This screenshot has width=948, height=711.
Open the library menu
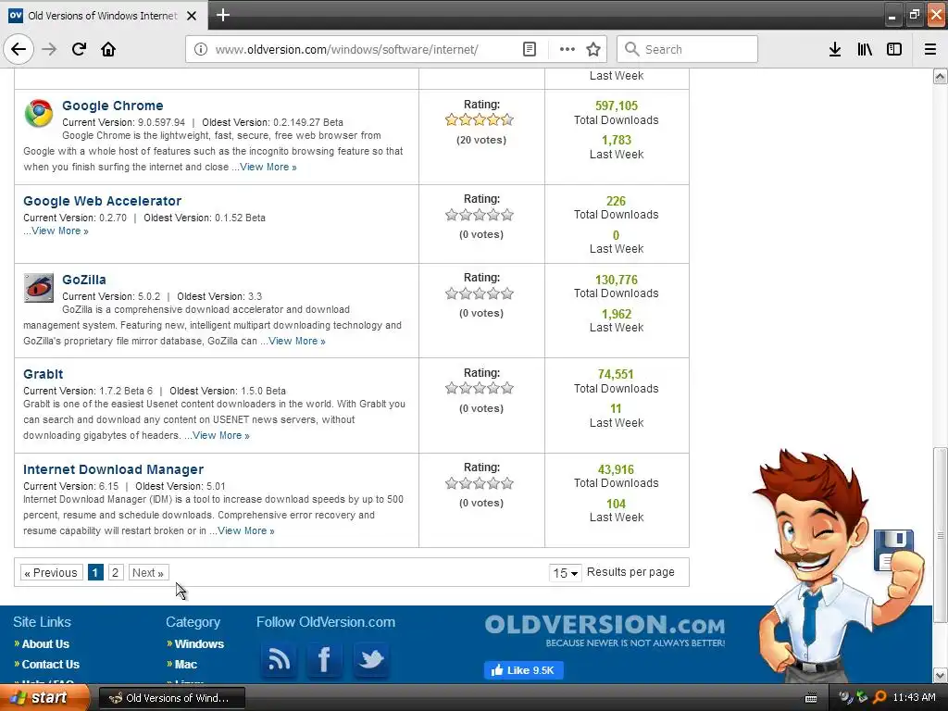click(865, 49)
